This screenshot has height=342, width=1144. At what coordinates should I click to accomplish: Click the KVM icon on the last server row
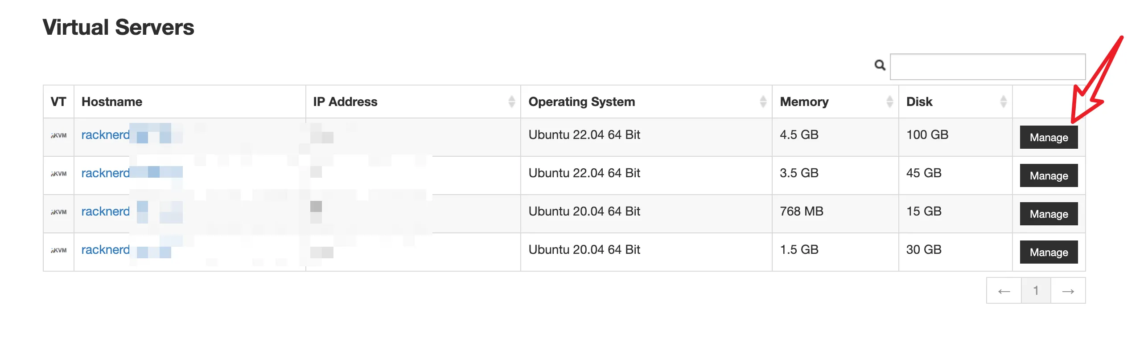[x=58, y=250]
